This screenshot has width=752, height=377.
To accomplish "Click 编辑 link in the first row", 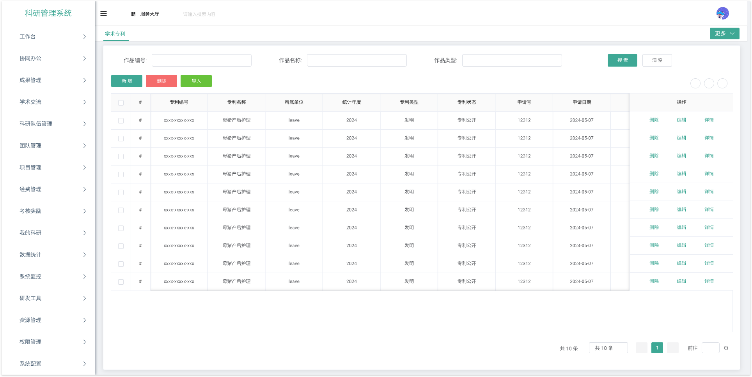I will pyautogui.click(x=681, y=120).
